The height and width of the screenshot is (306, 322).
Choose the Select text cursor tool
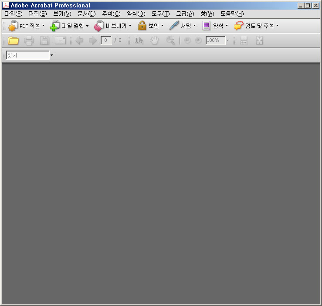[139, 41]
